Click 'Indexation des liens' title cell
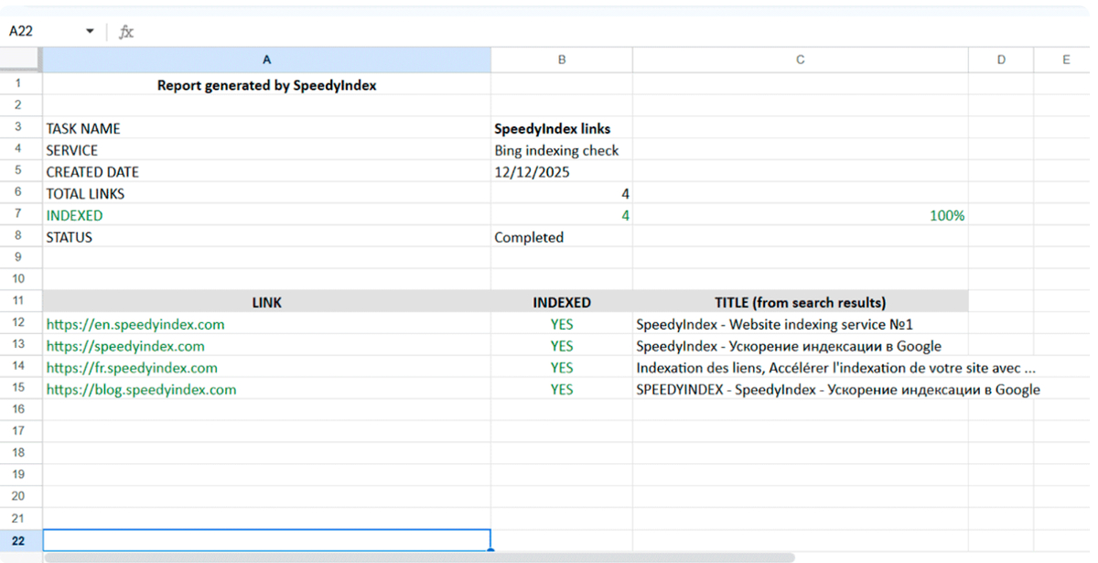1098x563 pixels. coord(801,368)
